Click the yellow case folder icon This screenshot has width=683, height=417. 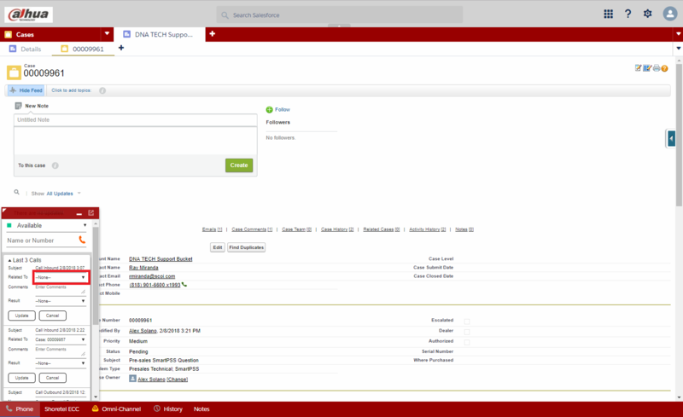(14, 72)
